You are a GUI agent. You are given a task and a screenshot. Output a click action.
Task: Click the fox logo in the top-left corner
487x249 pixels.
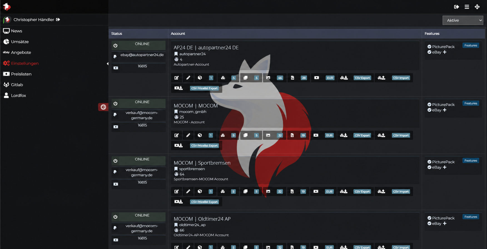[x=7, y=7]
